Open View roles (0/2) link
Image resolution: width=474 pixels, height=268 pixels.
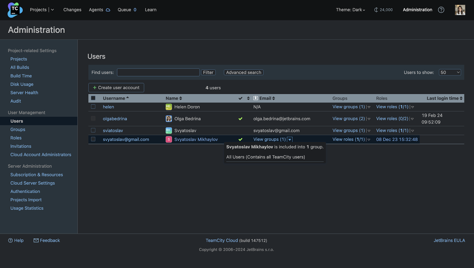coord(392,119)
